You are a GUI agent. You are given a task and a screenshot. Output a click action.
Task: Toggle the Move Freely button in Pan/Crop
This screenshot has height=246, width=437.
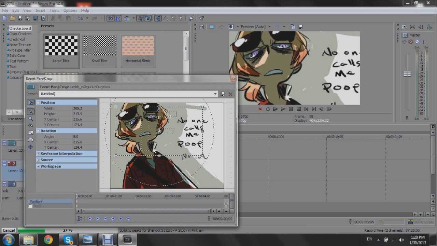[31, 147]
